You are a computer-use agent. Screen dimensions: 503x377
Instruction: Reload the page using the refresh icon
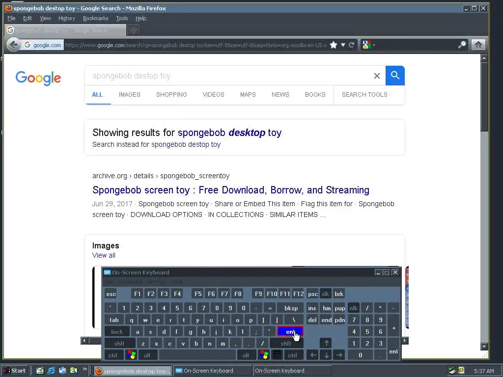pos(352,45)
